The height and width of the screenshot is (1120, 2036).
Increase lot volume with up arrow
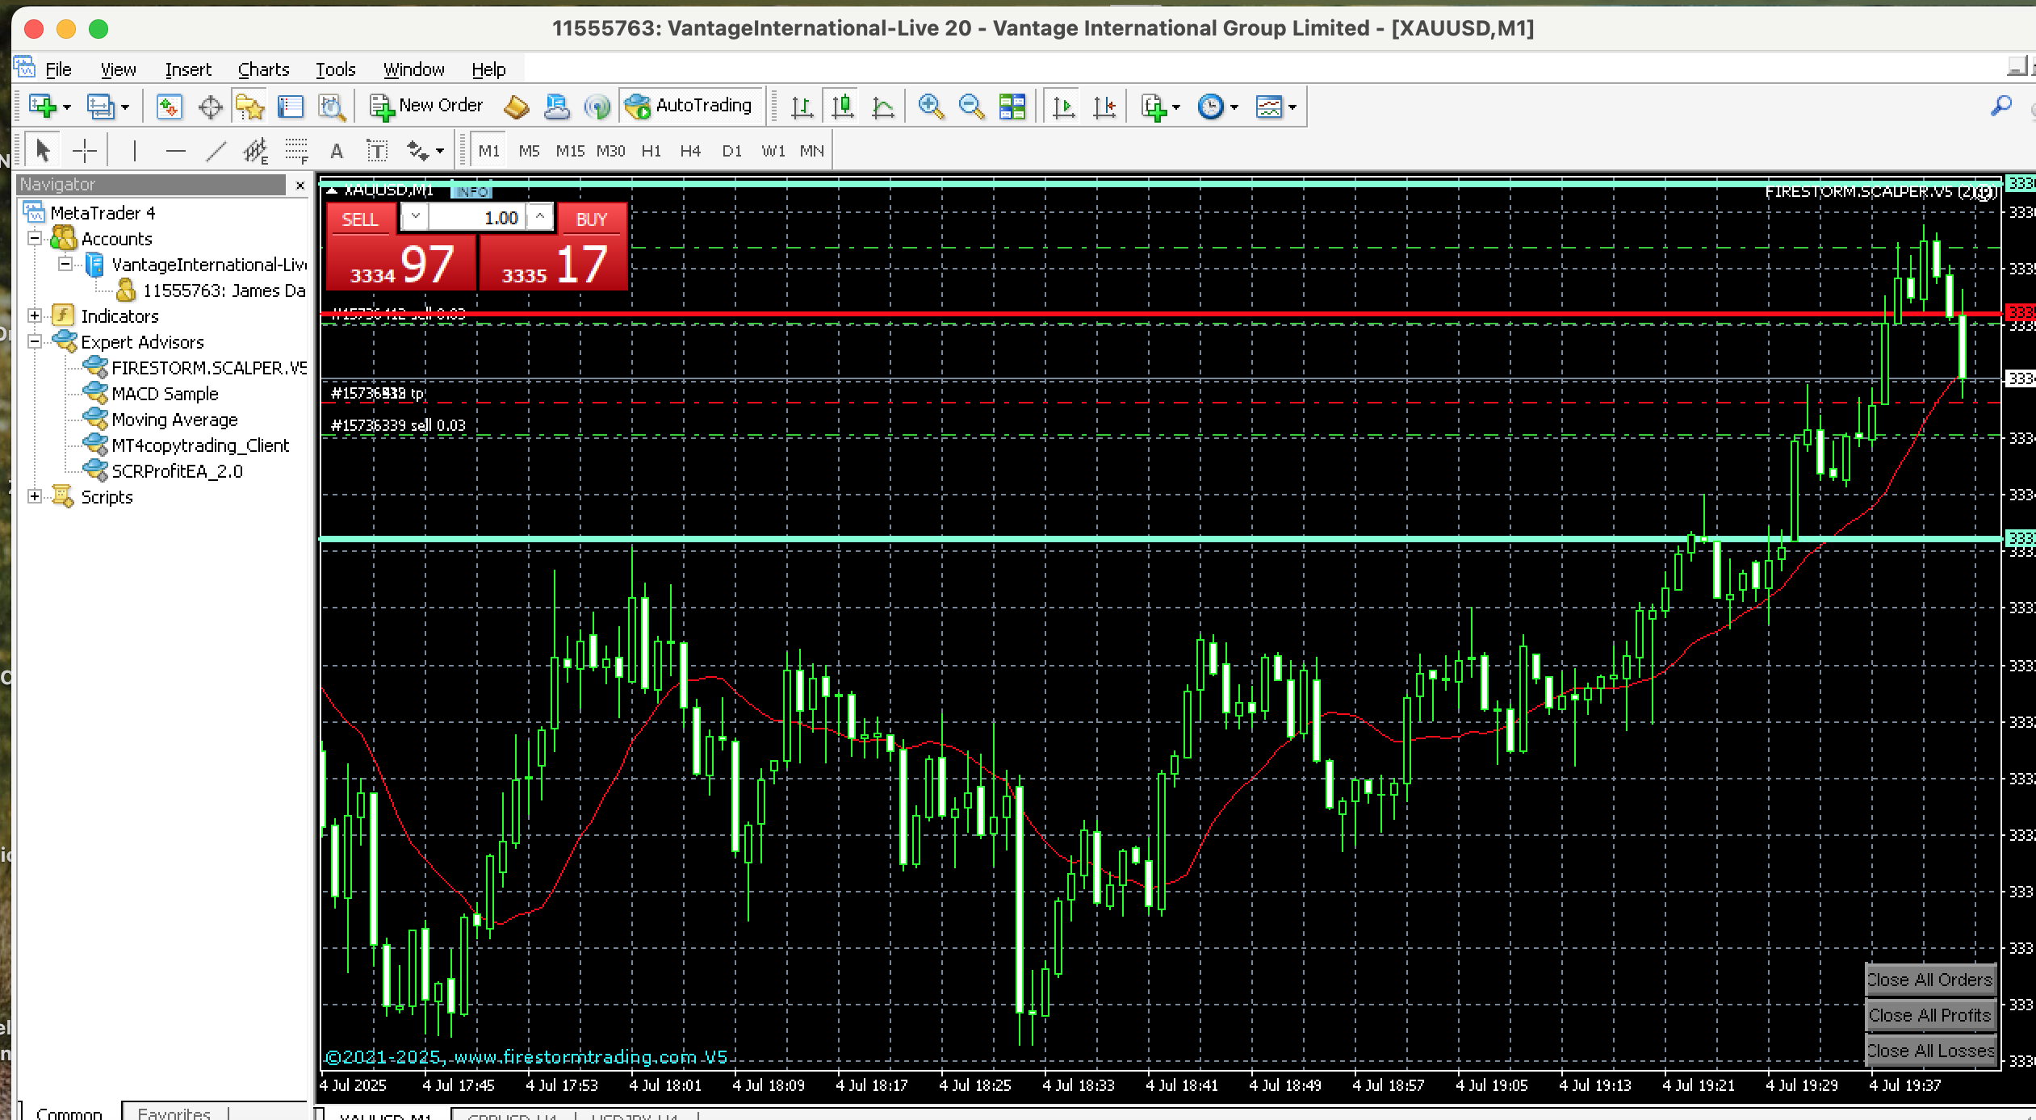[540, 217]
